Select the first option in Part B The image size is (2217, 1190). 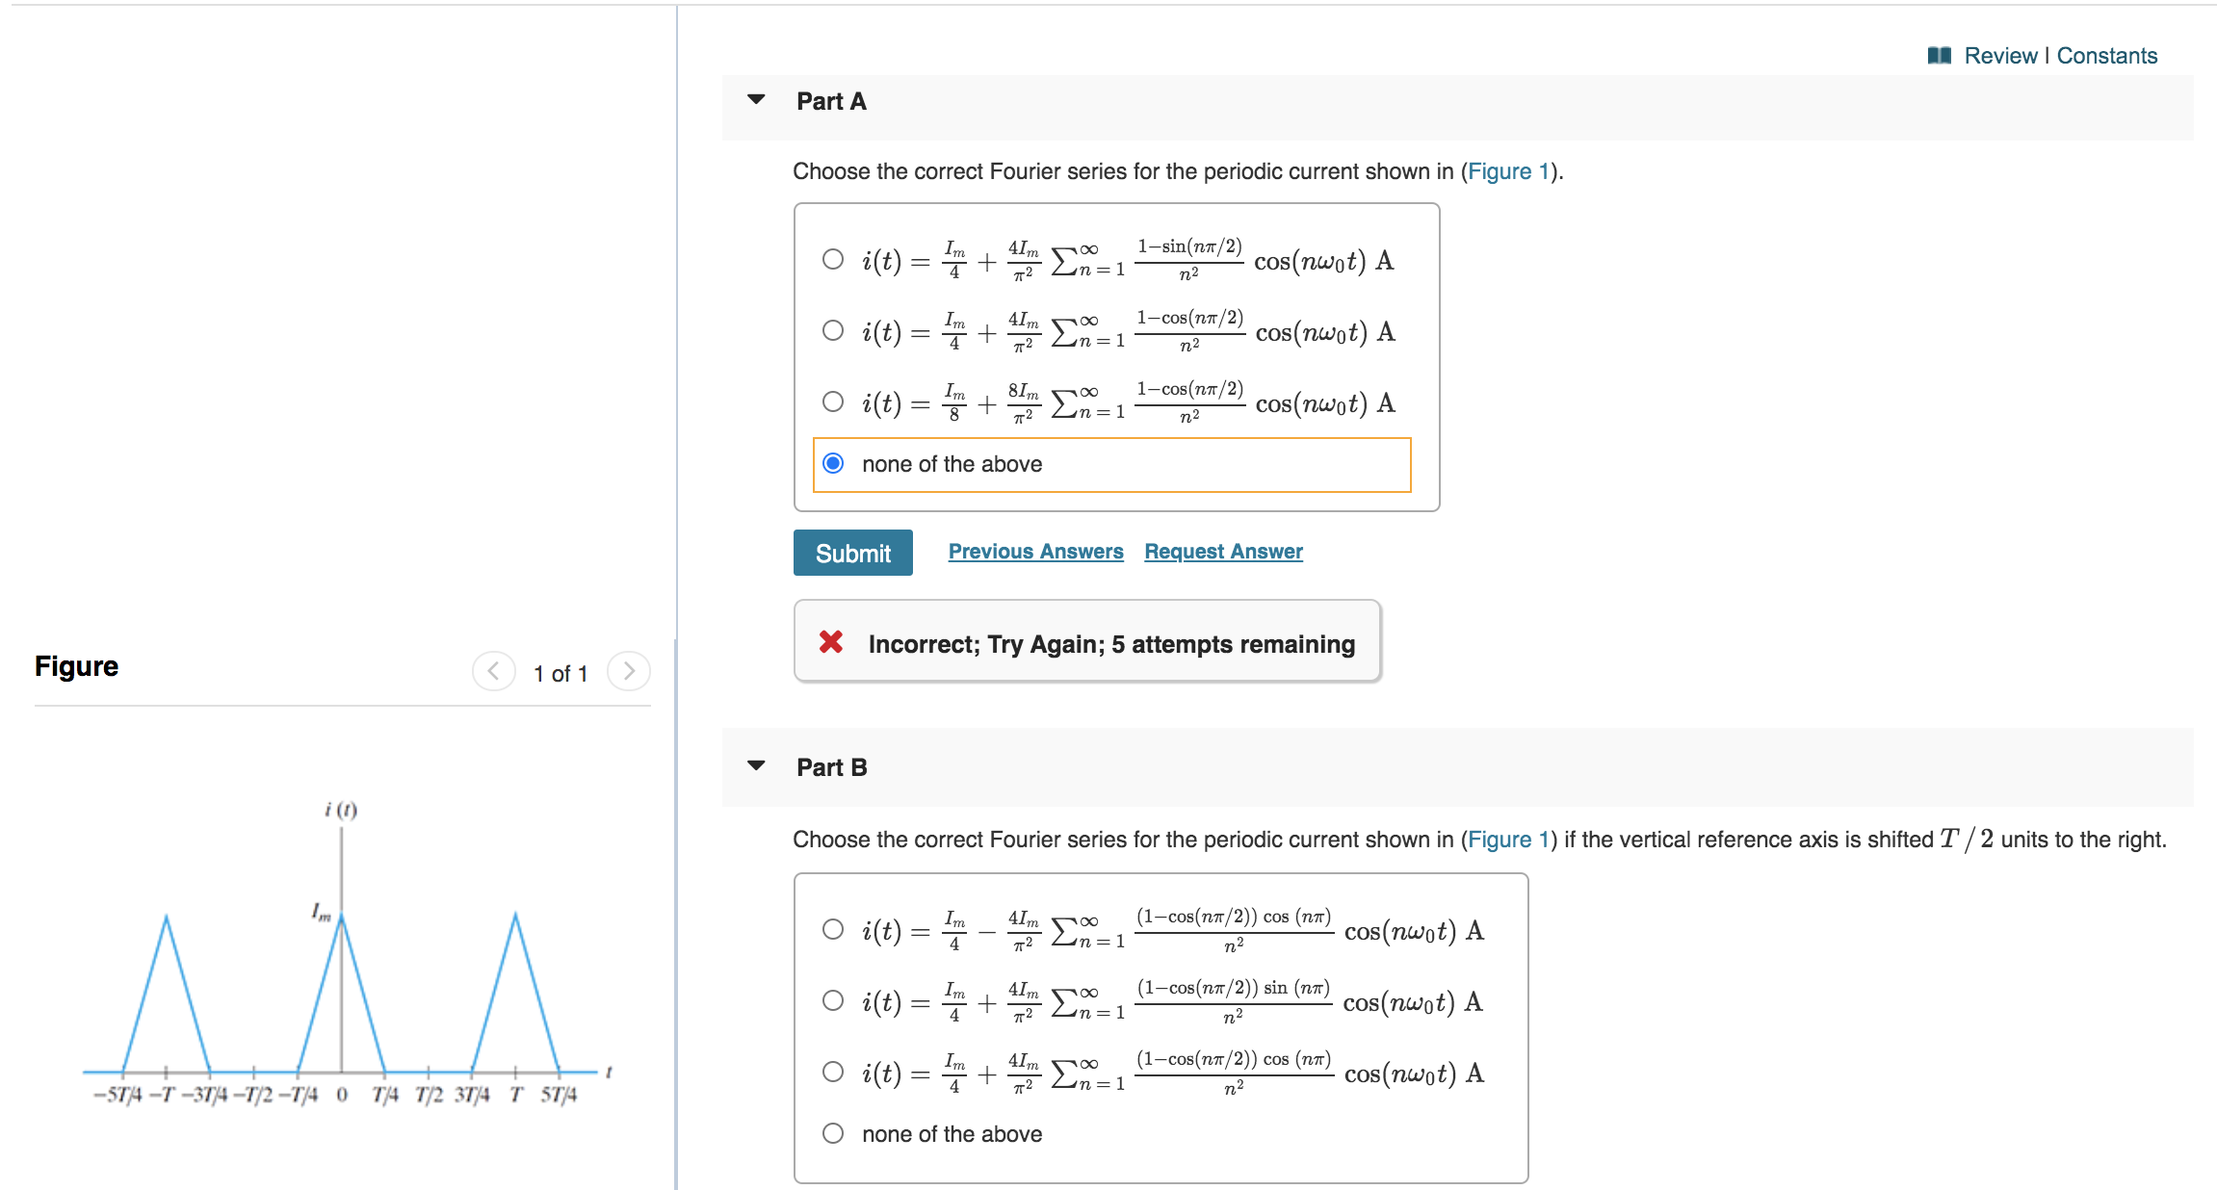pyautogui.click(x=832, y=930)
